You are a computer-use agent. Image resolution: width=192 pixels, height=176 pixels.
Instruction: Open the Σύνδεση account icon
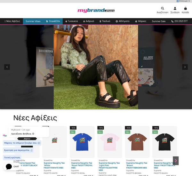pos(175,8)
